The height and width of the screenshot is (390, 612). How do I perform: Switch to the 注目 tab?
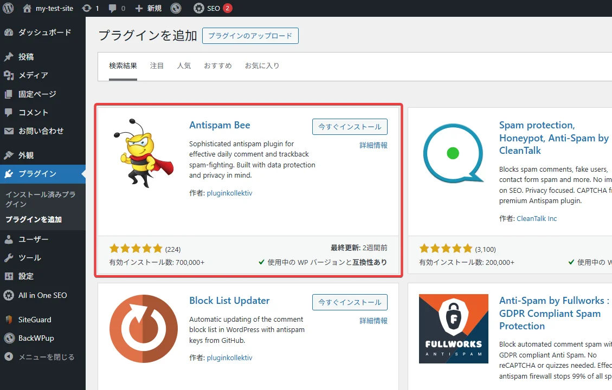(157, 66)
